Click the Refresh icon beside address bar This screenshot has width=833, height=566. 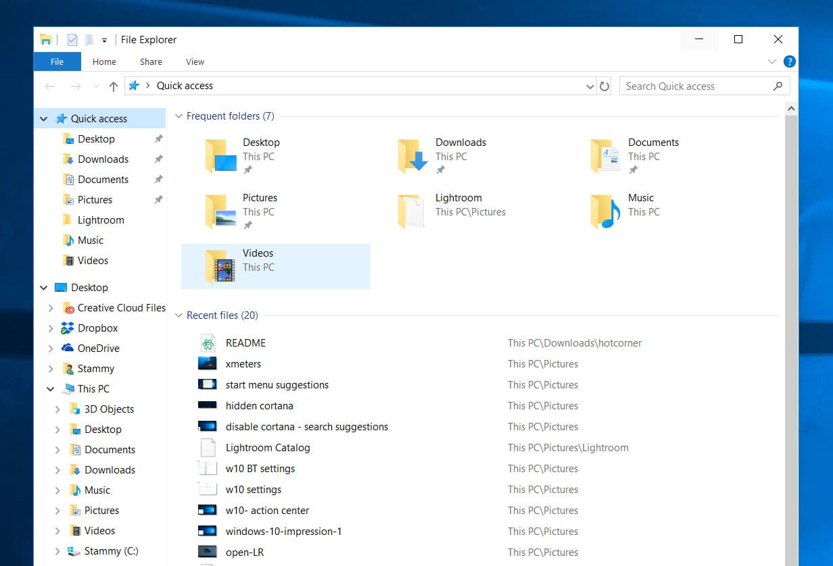pos(604,86)
